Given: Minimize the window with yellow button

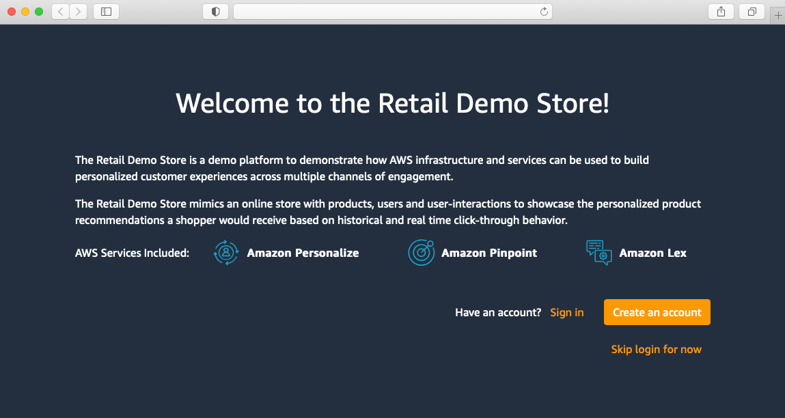Looking at the screenshot, I should (x=25, y=12).
